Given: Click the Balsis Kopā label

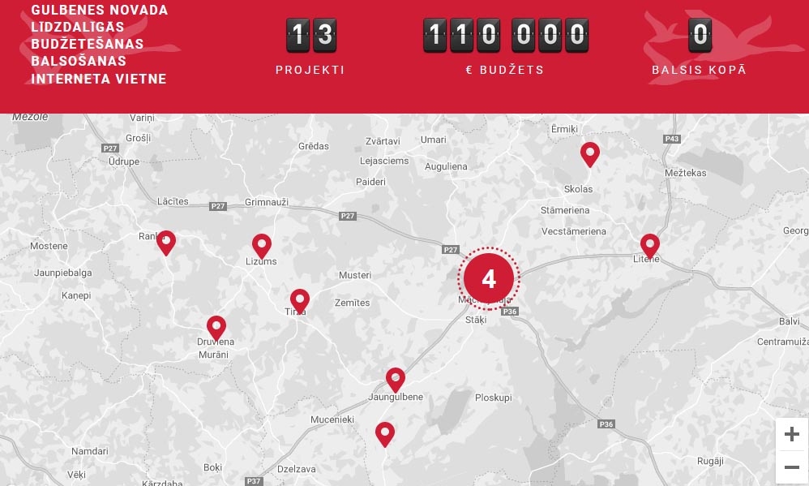Looking at the screenshot, I should pos(699,70).
